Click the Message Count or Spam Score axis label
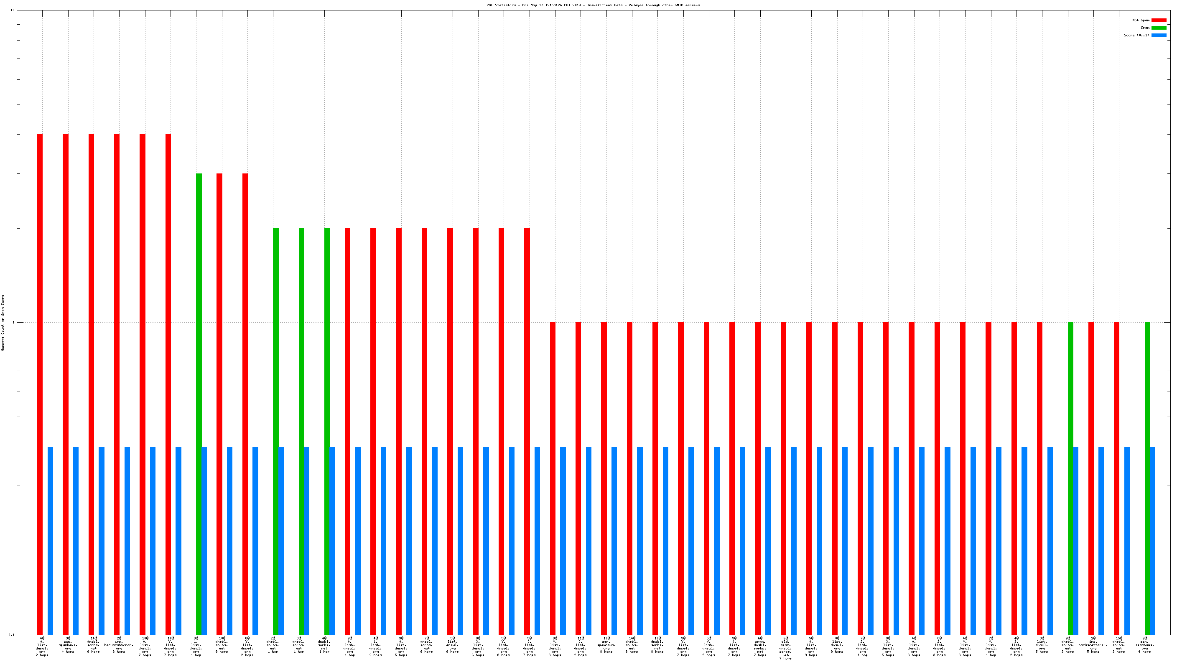Screen dimensions: 1177x662 [3, 323]
